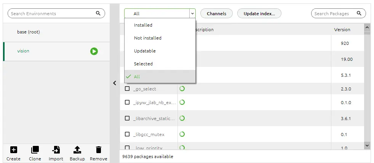Select the _libgcc_mutex package checkbox

[128, 134]
